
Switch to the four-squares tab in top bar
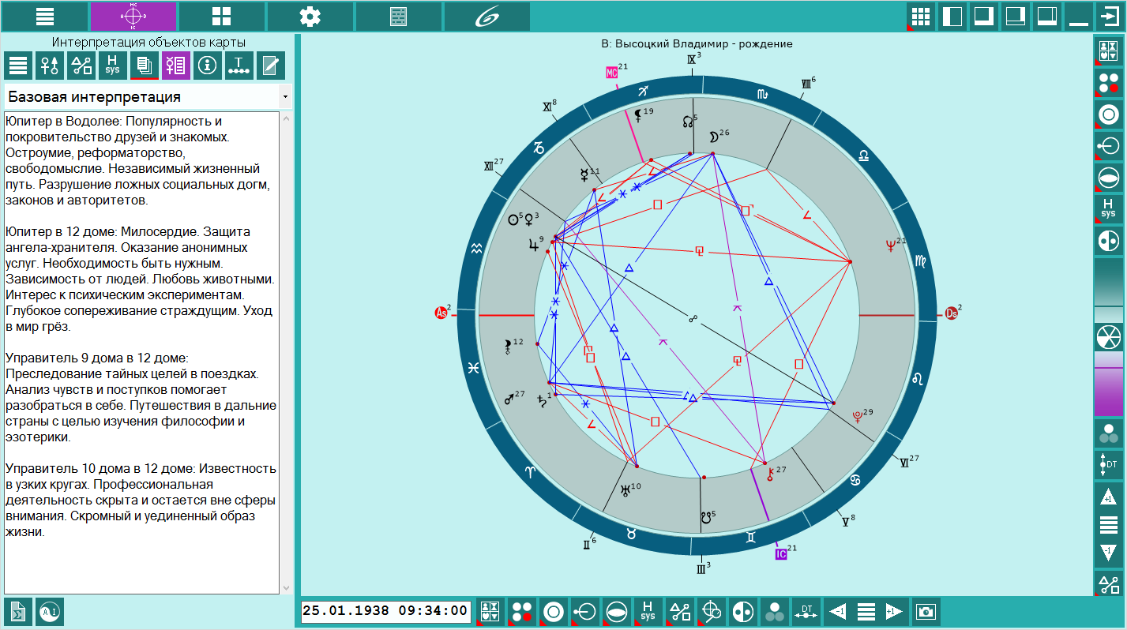pyautogui.click(x=222, y=17)
